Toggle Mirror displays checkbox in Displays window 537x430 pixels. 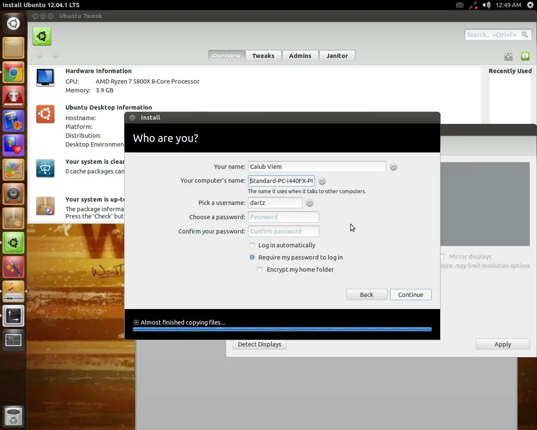pos(442,257)
